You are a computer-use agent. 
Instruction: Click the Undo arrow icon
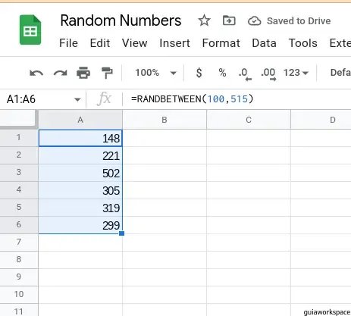[36, 74]
